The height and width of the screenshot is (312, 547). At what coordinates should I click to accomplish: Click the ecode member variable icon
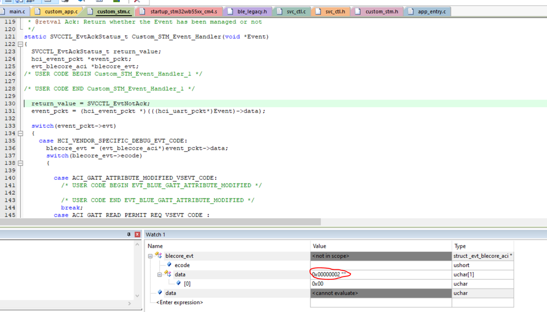point(169,264)
